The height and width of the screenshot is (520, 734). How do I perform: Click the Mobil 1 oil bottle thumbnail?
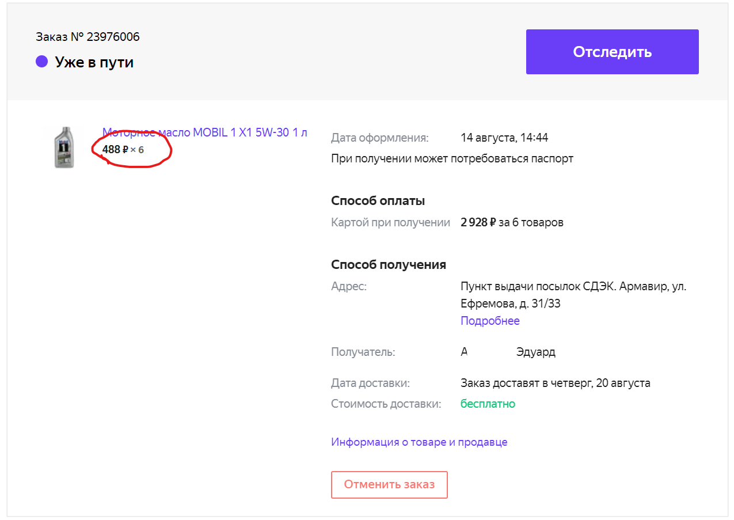tap(64, 147)
